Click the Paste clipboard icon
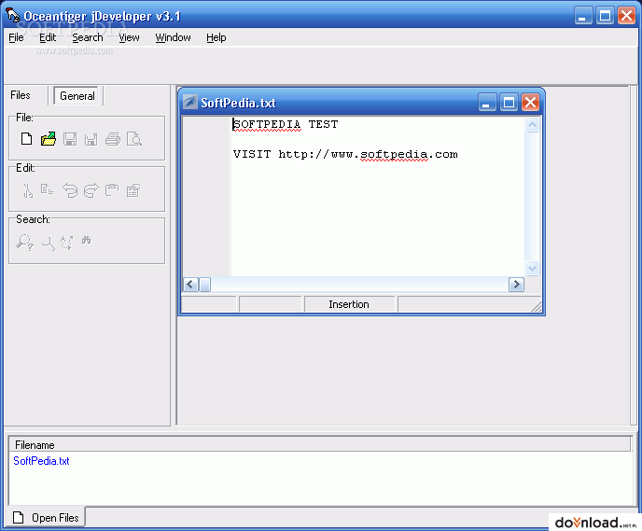Screen dimensions: 642x531 click(x=112, y=190)
